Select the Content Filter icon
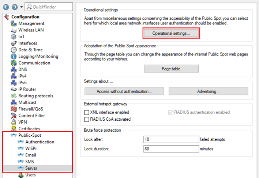Image resolution: width=259 pixels, height=178 pixels. [x=14, y=115]
